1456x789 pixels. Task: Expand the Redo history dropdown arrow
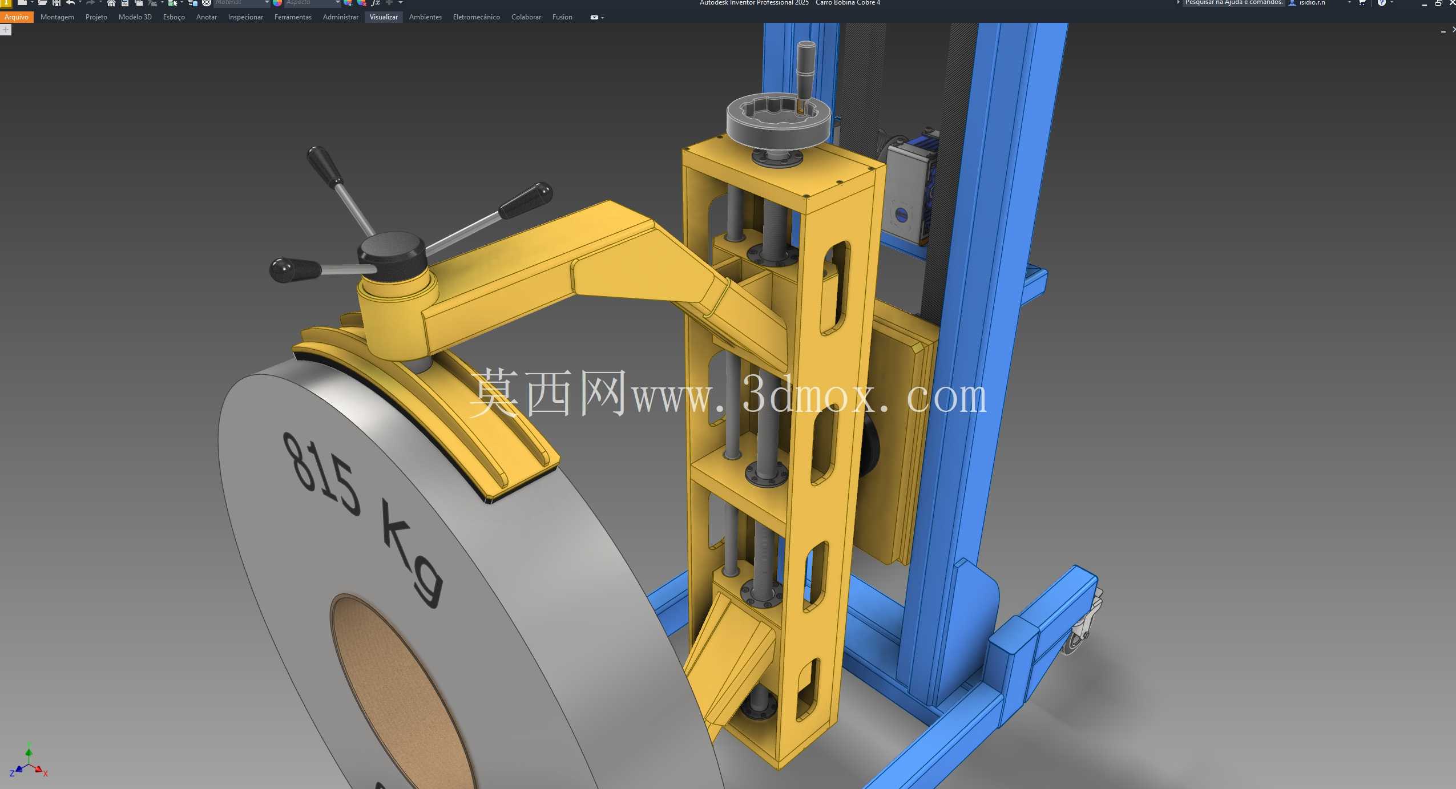pos(100,3)
